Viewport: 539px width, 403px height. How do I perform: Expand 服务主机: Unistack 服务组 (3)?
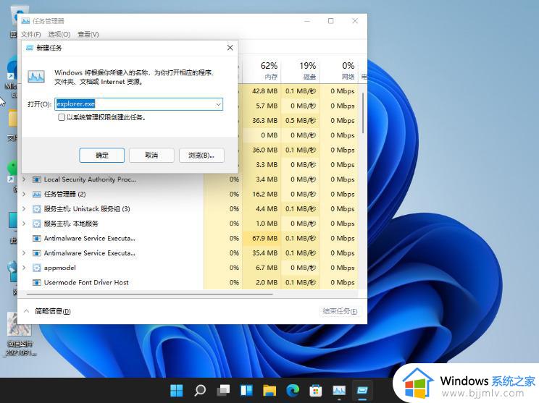click(24, 208)
